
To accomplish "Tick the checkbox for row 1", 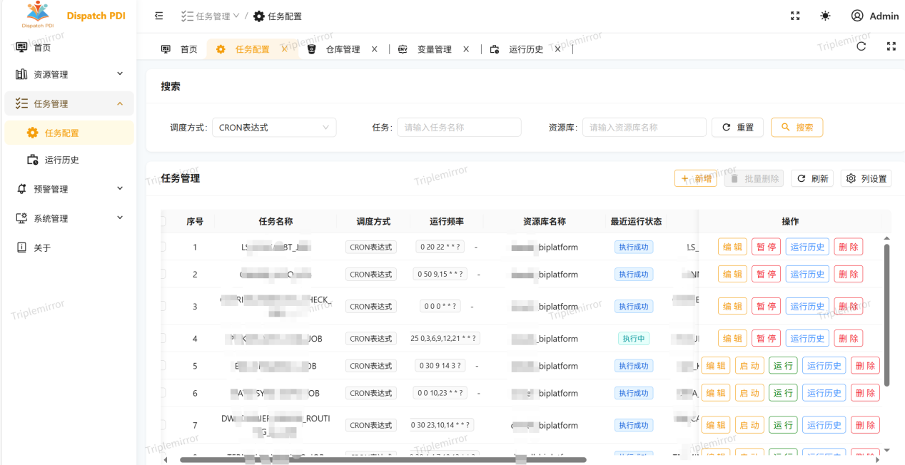I will tap(163, 247).
